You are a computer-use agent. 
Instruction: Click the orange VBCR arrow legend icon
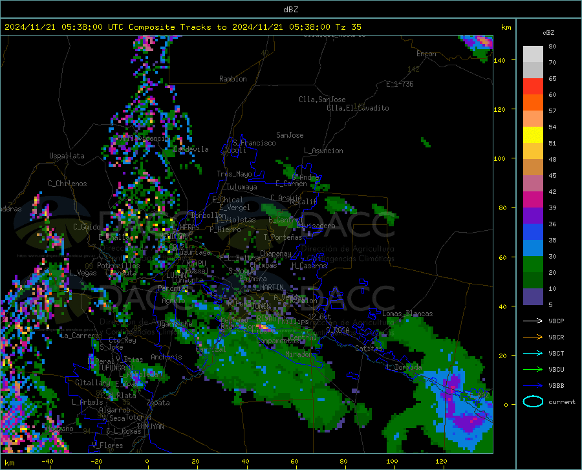pyautogui.click(x=533, y=337)
